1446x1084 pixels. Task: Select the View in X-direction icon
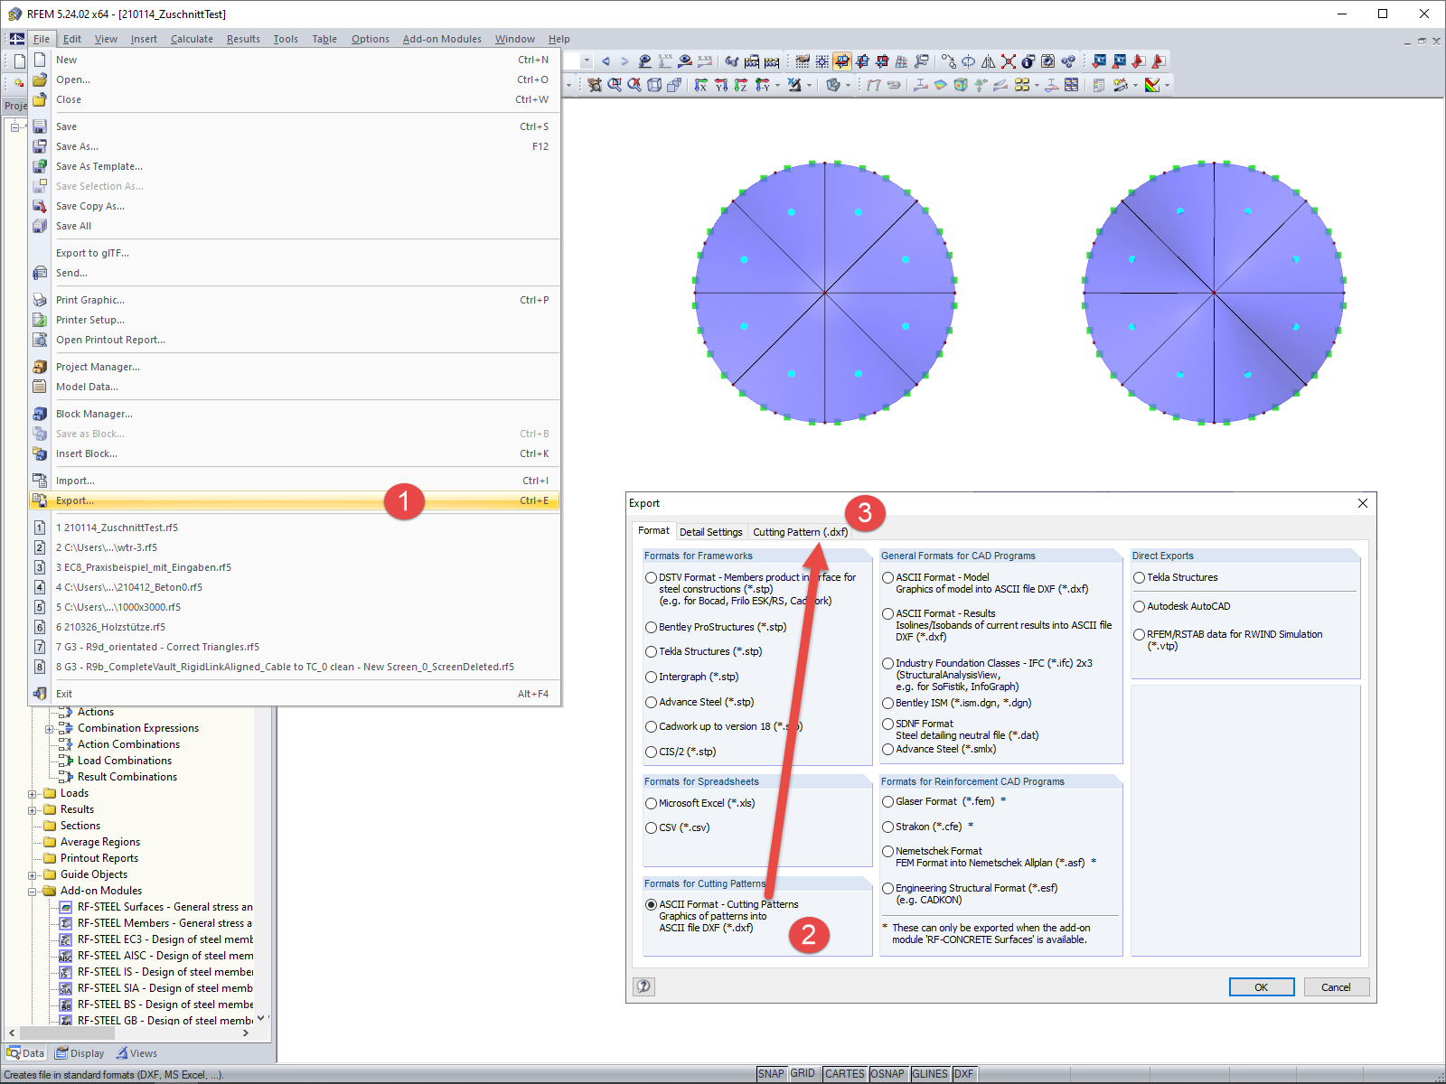(700, 86)
